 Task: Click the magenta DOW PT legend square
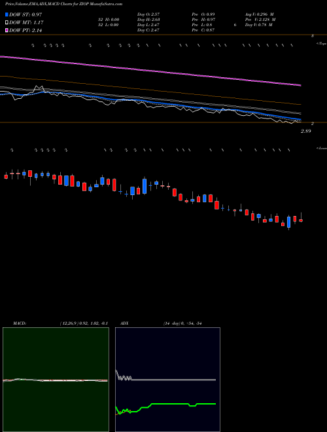[7, 30]
